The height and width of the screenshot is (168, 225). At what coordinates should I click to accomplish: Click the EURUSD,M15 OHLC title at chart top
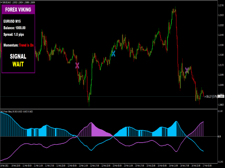[19, 3]
